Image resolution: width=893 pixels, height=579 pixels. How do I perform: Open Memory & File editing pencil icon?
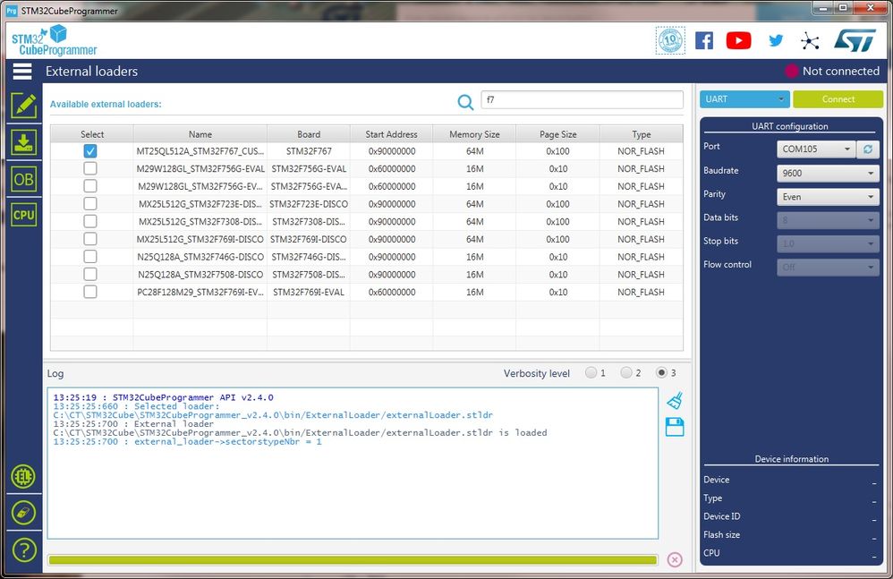point(23,106)
